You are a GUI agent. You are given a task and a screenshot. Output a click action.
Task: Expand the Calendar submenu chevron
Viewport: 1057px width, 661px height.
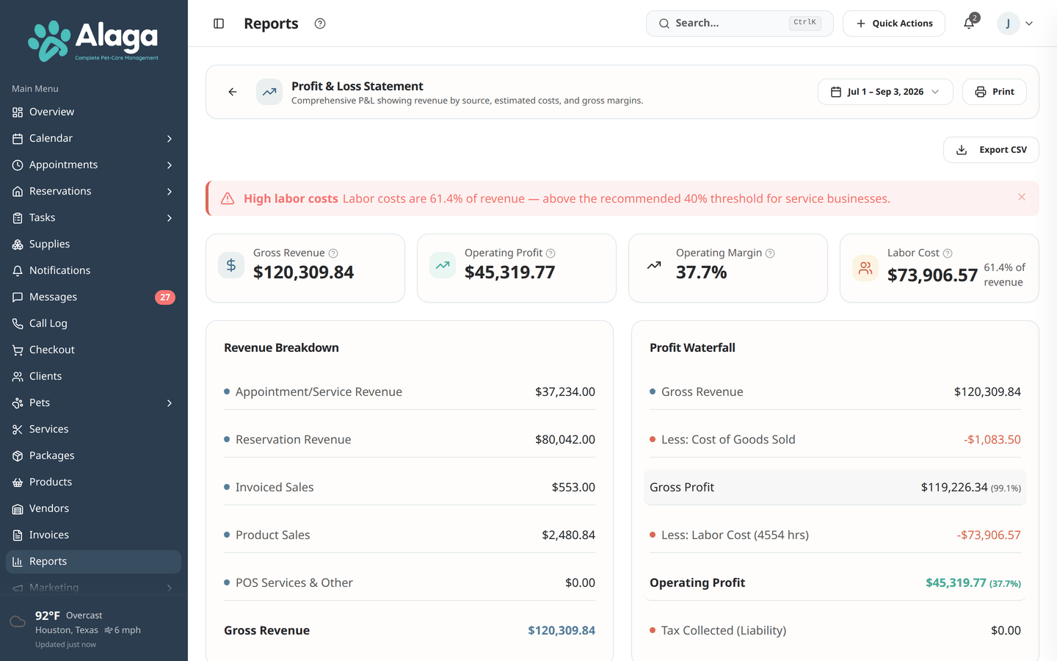tap(170, 139)
